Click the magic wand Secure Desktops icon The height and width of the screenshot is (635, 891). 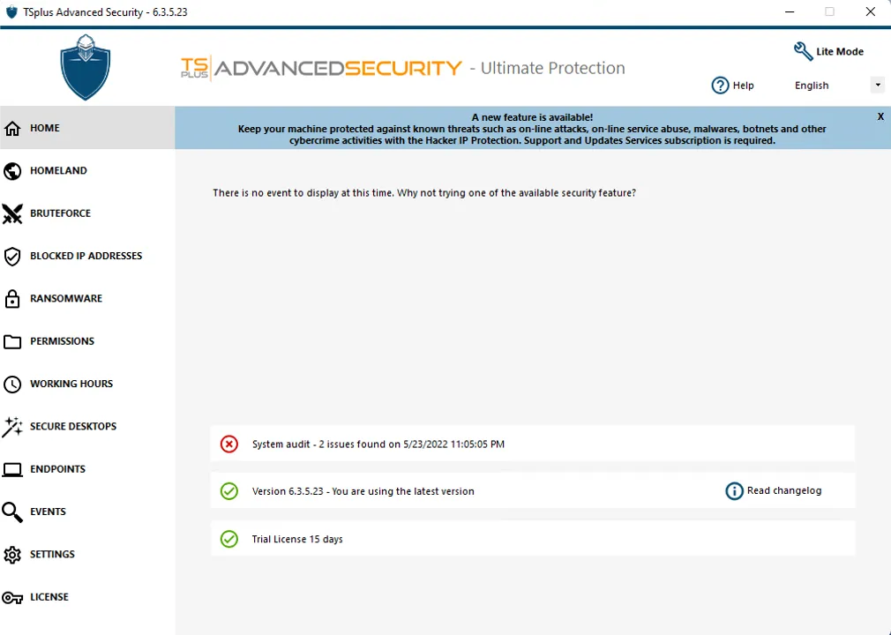12,427
